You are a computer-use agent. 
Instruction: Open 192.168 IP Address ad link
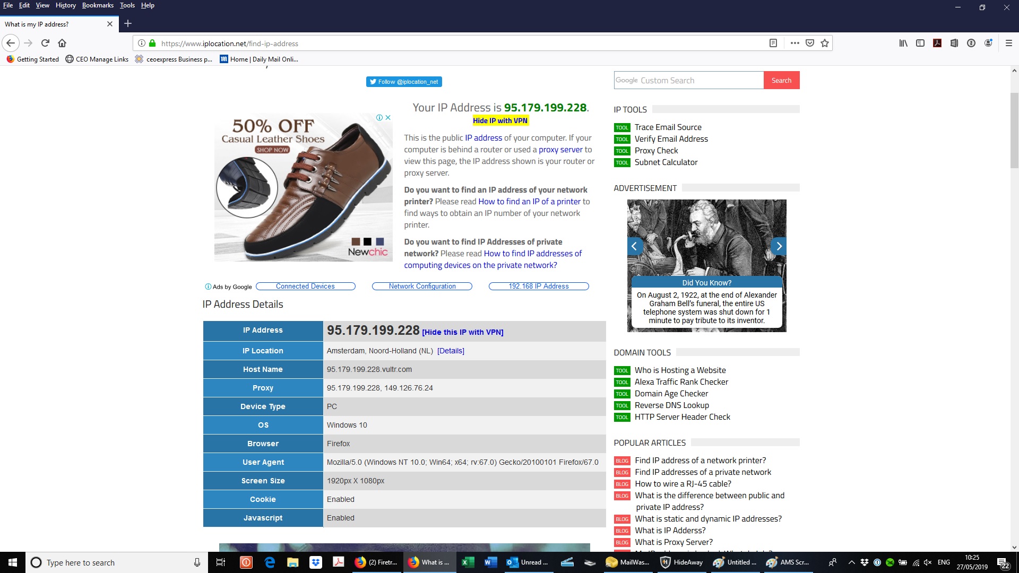coord(539,286)
